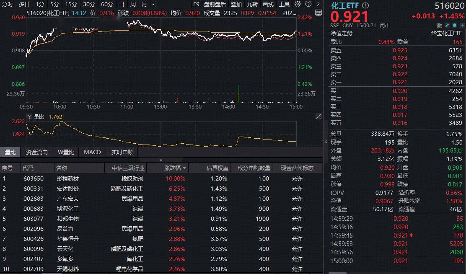
Task: Select the 资金流向 tab
Action: [x=36, y=152]
